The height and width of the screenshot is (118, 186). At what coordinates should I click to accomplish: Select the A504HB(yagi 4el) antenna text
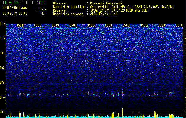(104, 14)
